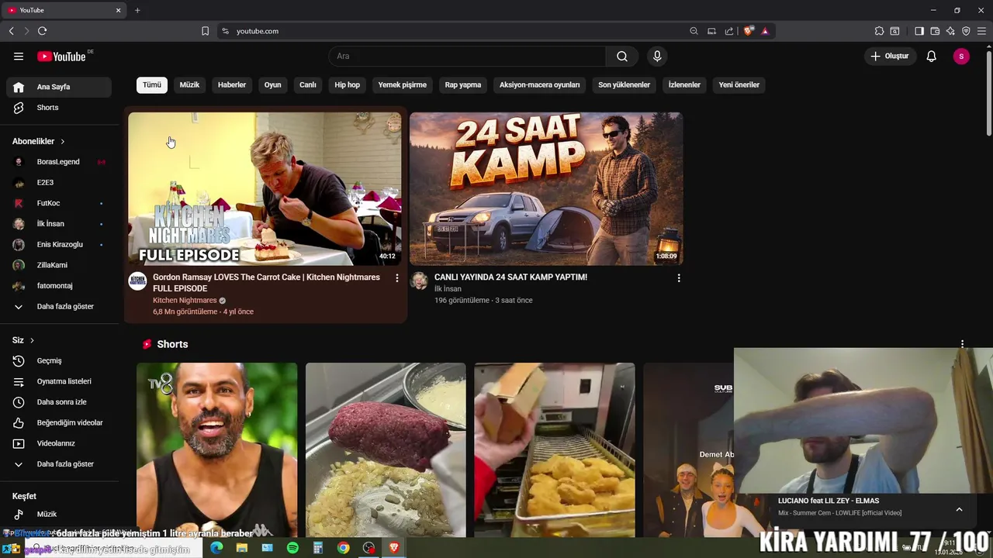Viewport: 993px width, 558px height.
Task: Select the Canlı filter chip
Action: click(x=308, y=84)
